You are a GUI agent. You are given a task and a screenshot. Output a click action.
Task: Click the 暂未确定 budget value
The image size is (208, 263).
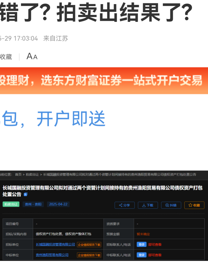143,234
